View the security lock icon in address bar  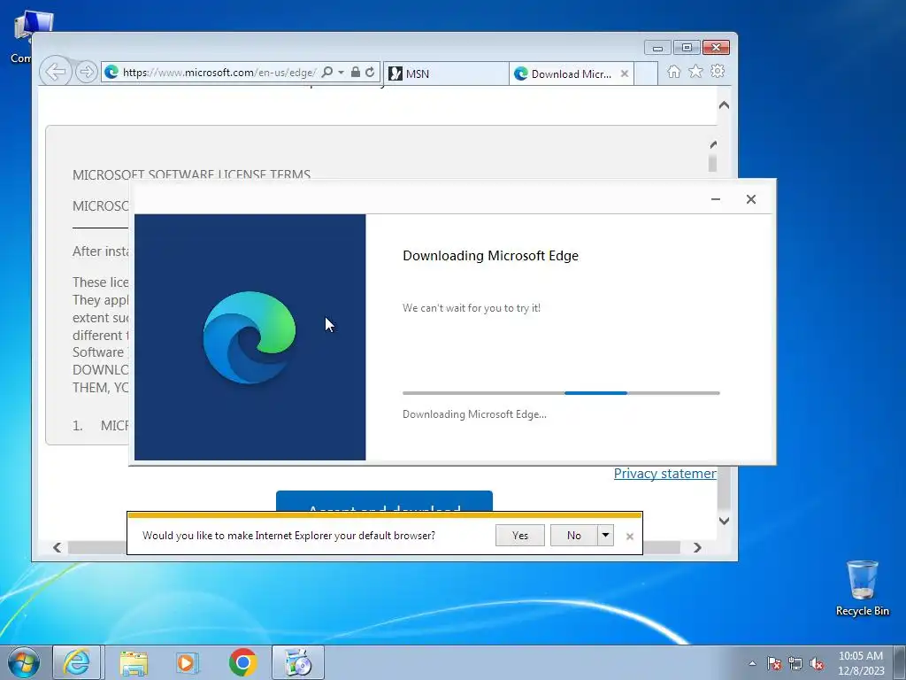356,72
